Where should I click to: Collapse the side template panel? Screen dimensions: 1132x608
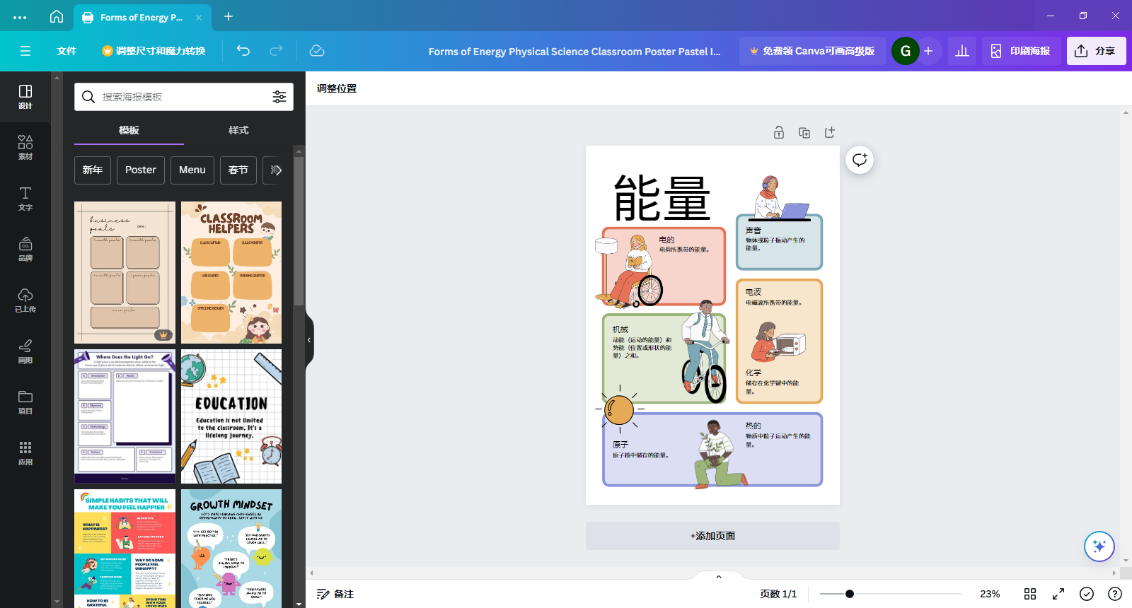(x=309, y=340)
